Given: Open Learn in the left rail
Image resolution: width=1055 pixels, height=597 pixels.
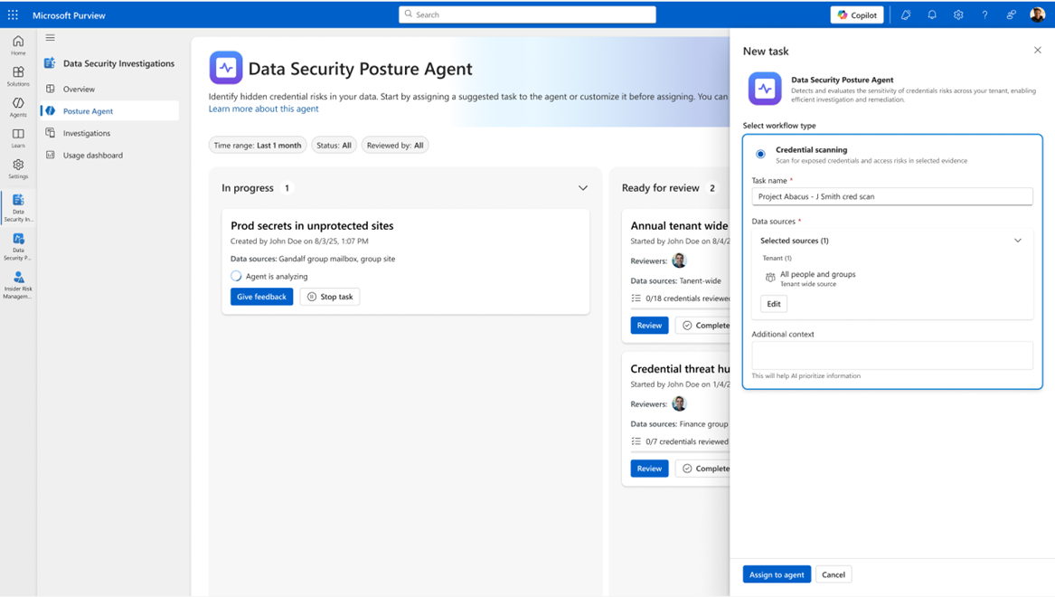Looking at the screenshot, I should pos(18,137).
